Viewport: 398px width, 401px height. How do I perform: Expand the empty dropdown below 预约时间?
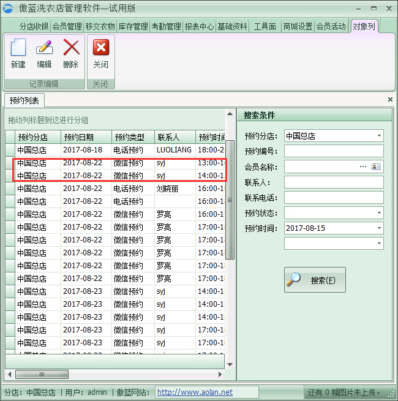click(379, 244)
